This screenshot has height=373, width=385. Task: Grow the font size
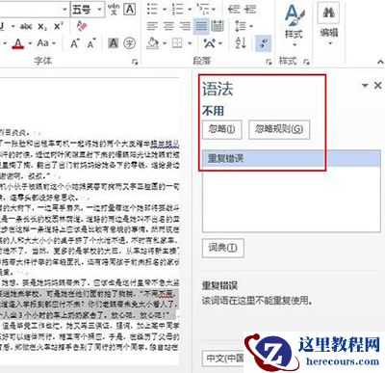coord(75,43)
